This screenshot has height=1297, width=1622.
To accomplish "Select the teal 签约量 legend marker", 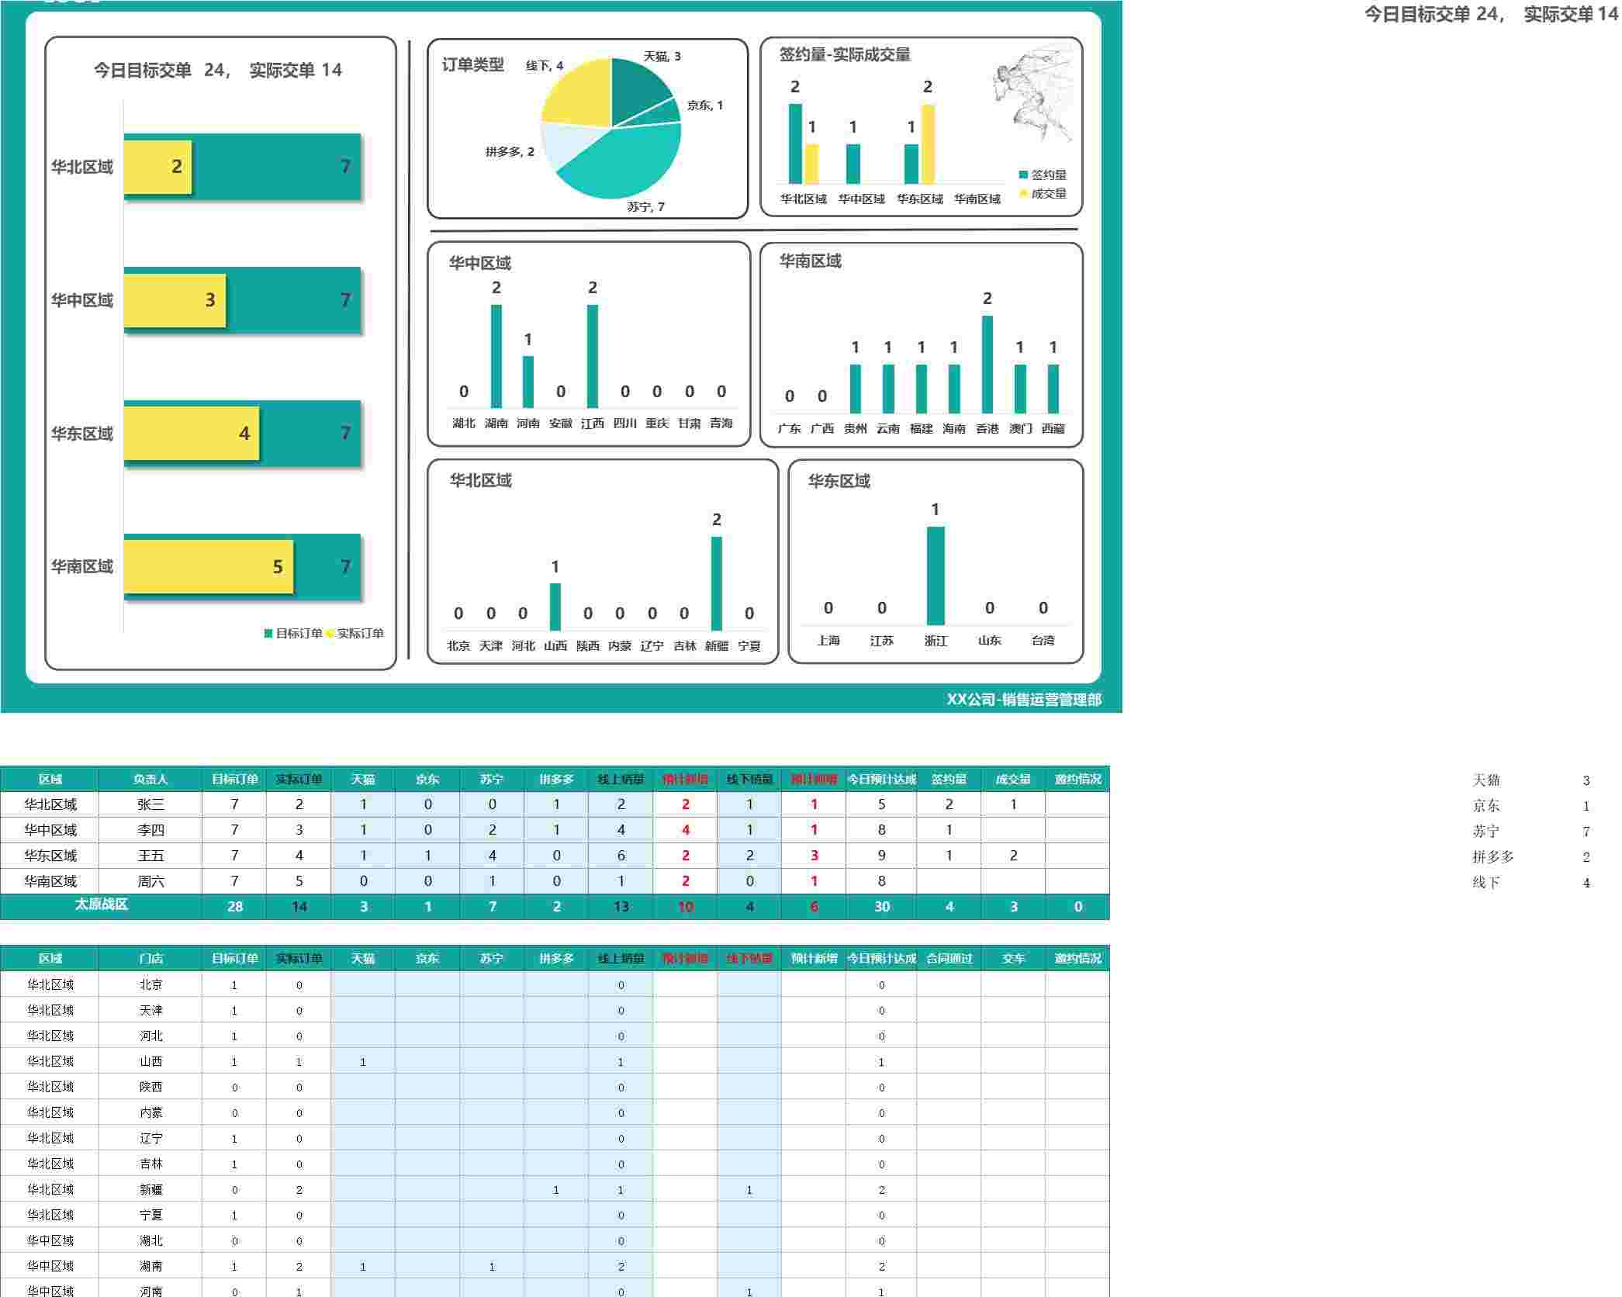I will pos(1023,175).
